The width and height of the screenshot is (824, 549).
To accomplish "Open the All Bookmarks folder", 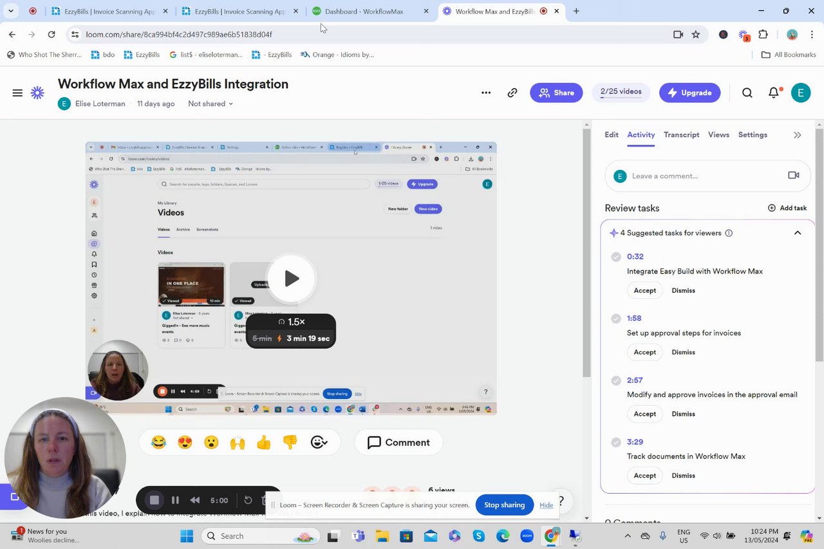I will click(x=789, y=55).
